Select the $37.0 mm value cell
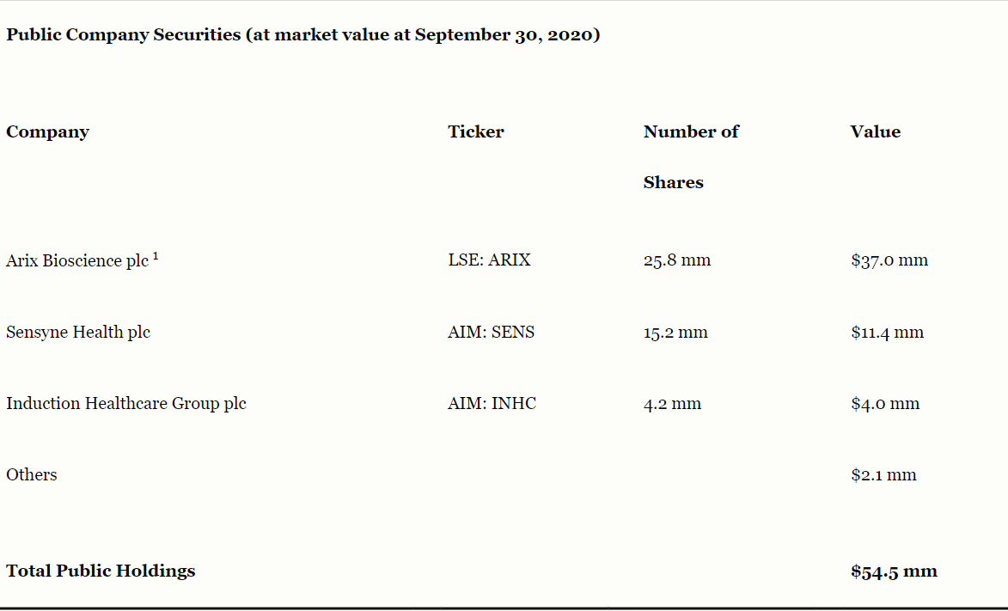The height and width of the screenshot is (611, 1008). point(889,260)
